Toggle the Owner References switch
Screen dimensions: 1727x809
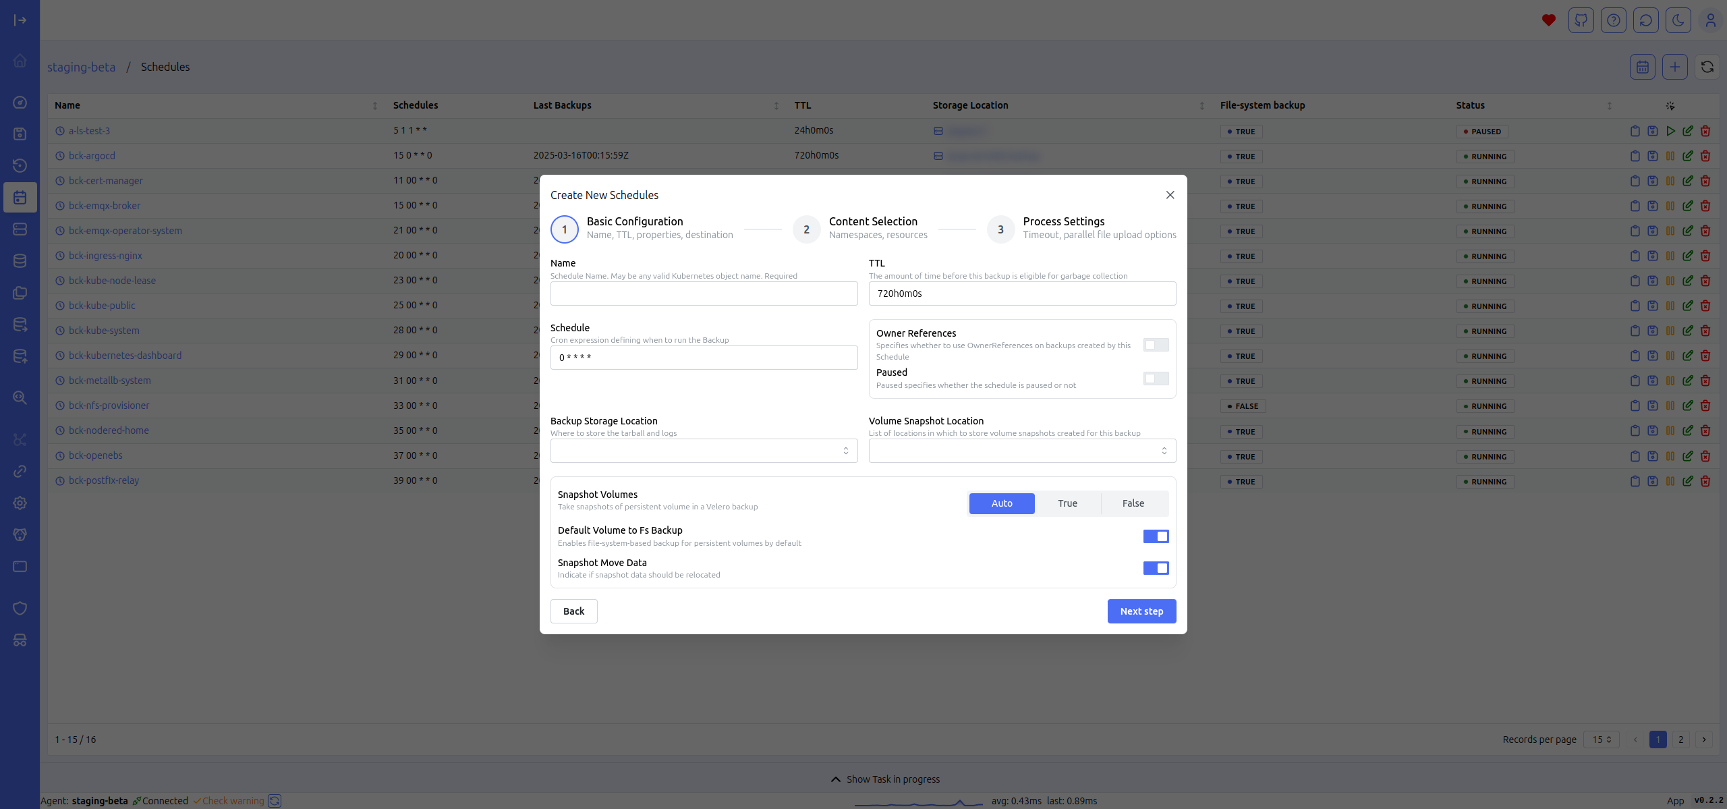pyautogui.click(x=1156, y=345)
